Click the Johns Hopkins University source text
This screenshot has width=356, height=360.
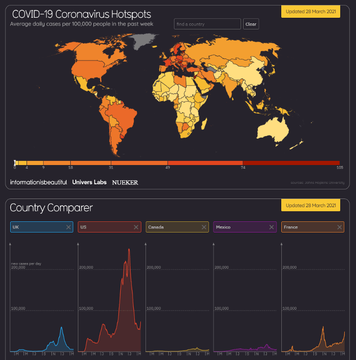coord(317,183)
